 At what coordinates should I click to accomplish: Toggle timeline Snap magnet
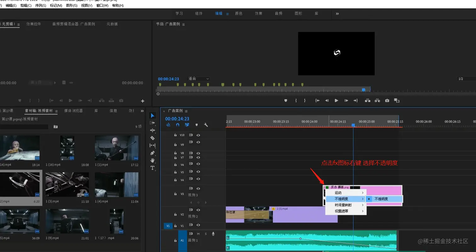[178, 125]
